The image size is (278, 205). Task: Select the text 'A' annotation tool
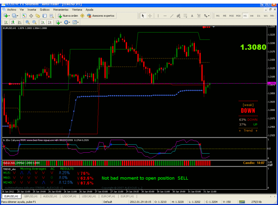click(x=192, y=16)
